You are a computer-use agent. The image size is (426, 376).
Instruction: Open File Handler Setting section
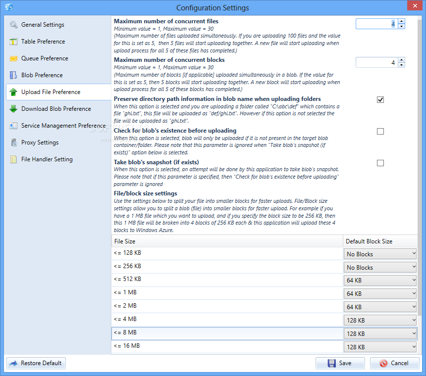[x=58, y=159]
